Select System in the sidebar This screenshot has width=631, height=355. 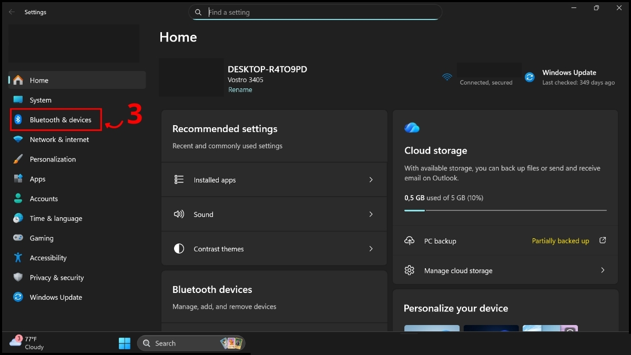(x=40, y=100)
